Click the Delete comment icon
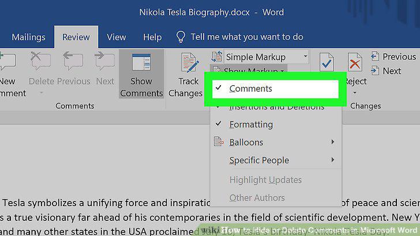 (40, 61)
